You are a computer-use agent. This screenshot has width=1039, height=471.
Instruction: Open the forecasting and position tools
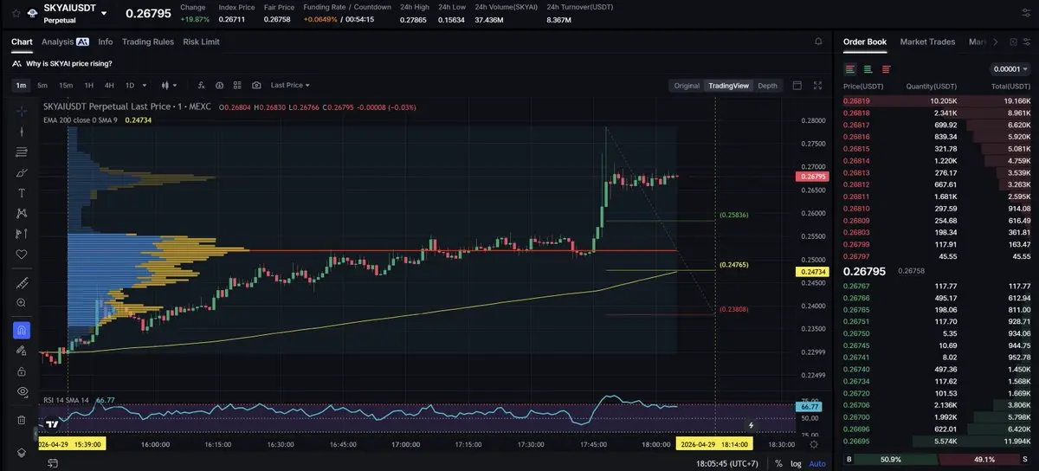22,234
